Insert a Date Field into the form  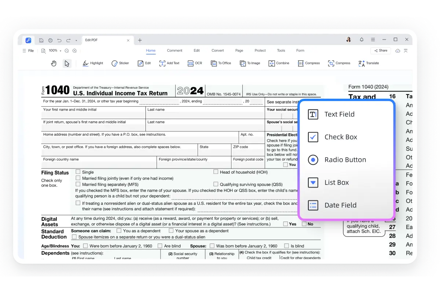pyautogui.click(x=340, y=205)
